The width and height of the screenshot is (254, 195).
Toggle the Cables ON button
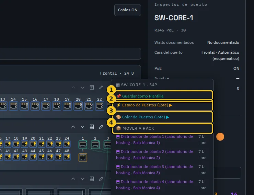point(128,10)
